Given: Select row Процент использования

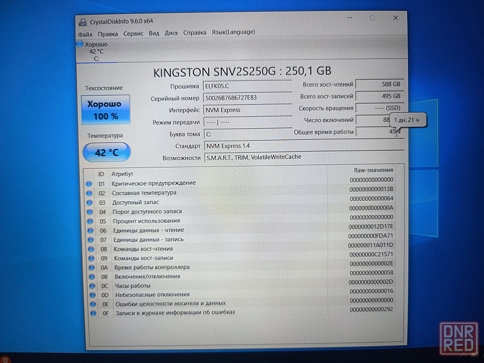Looking at the screenshot, I should click(241, 219).
